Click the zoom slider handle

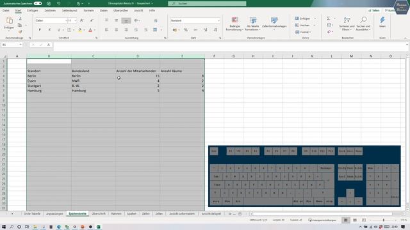pos(384,220)
